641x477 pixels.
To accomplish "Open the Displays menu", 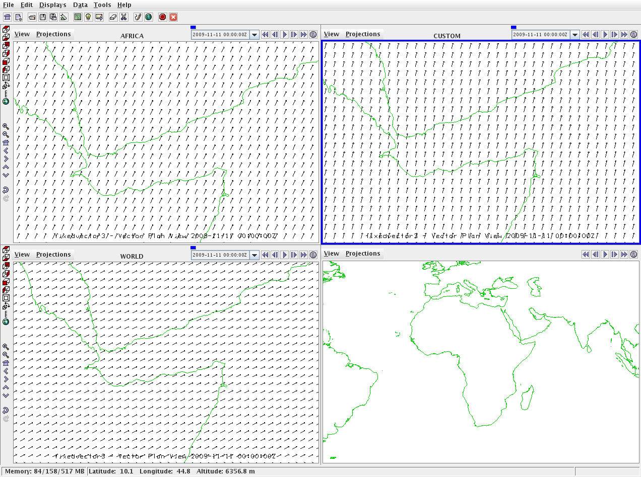I will click(52, 5).
